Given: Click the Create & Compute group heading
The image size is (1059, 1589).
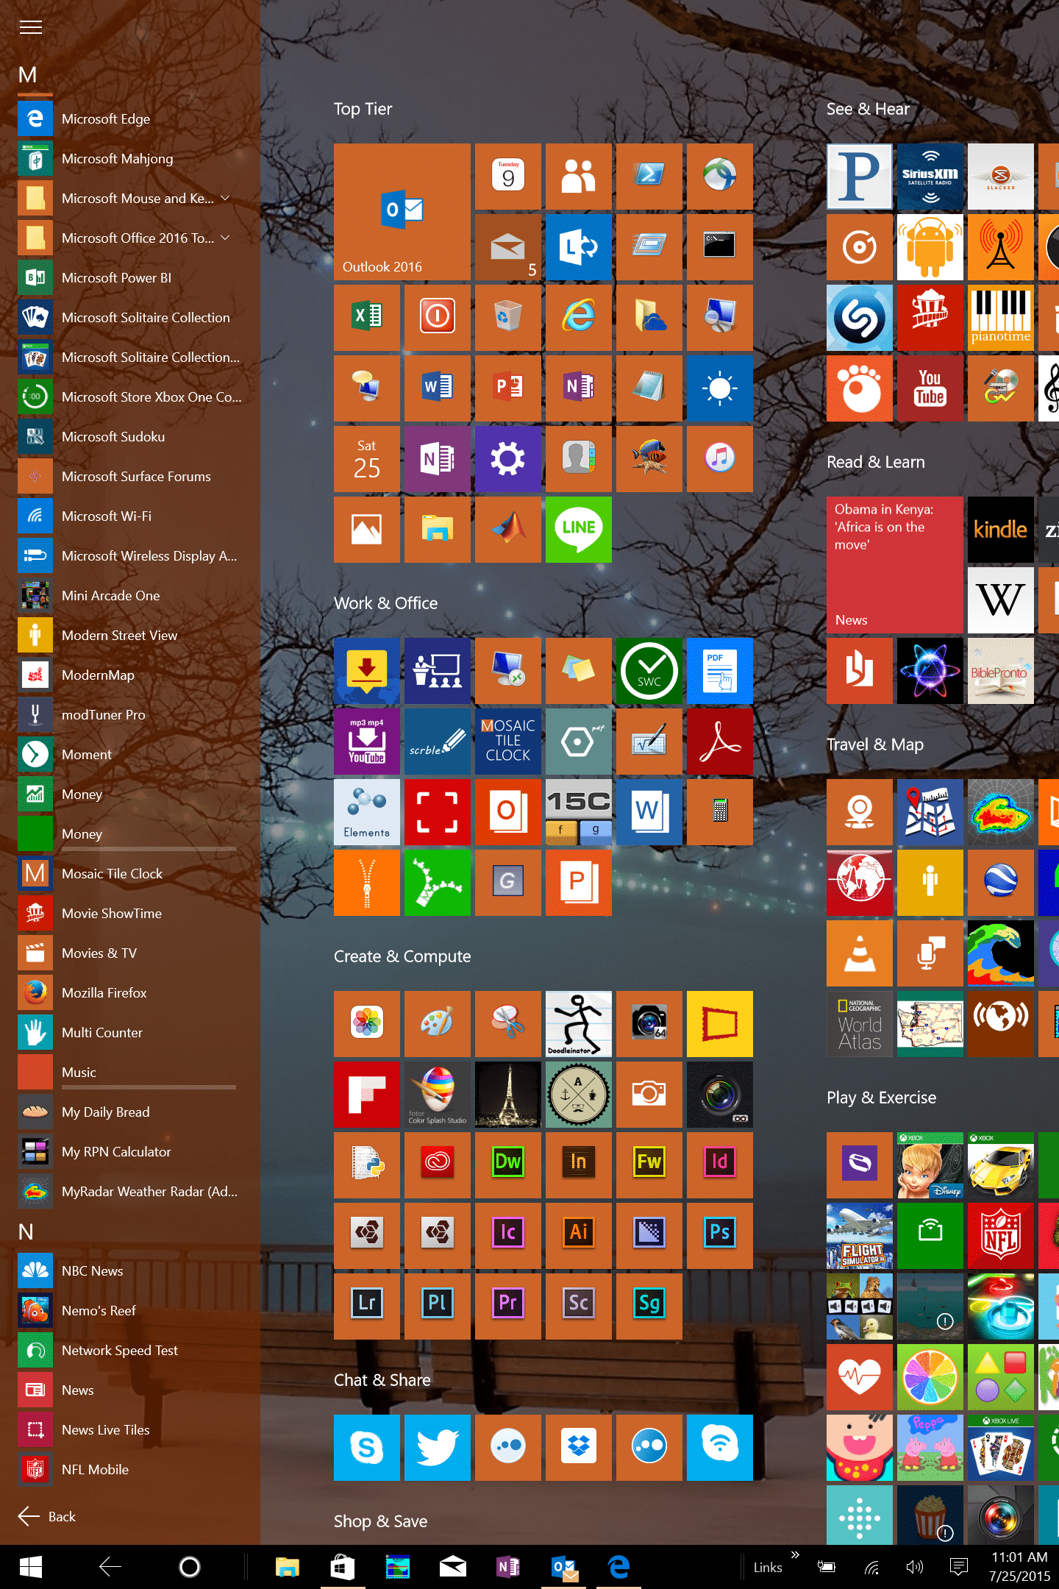Looking at the screenshot, I should click(x=402, y=956).
